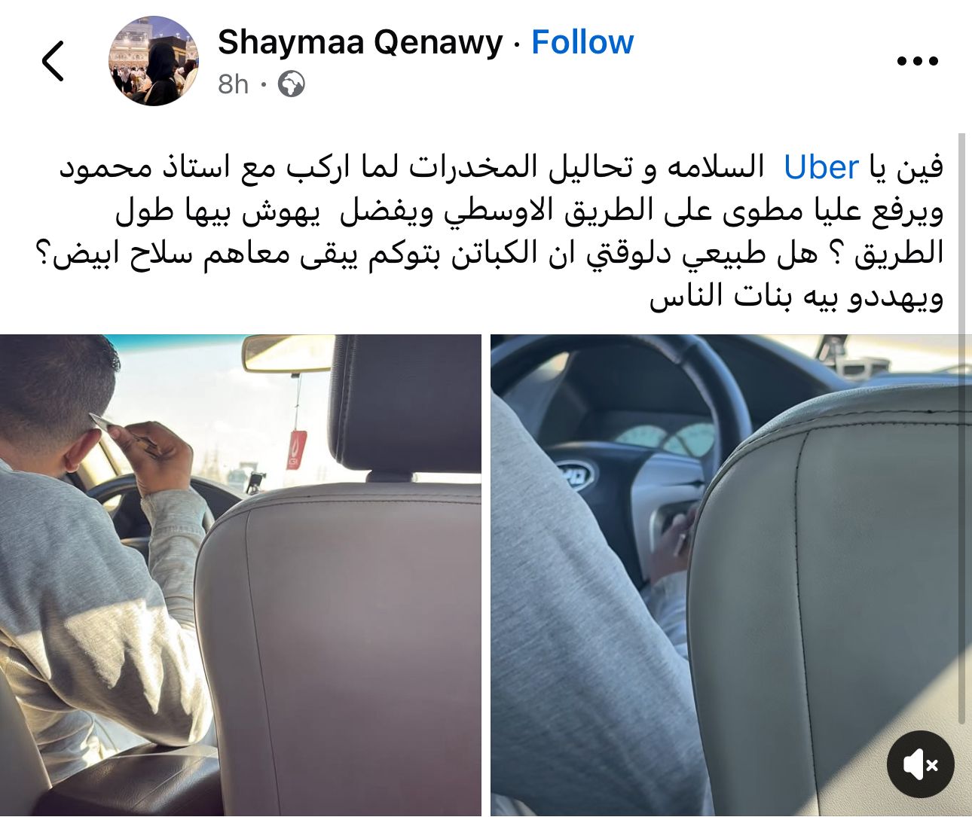Click the 8h post timestamp
The image size is (972, 817).
(233, 84)
